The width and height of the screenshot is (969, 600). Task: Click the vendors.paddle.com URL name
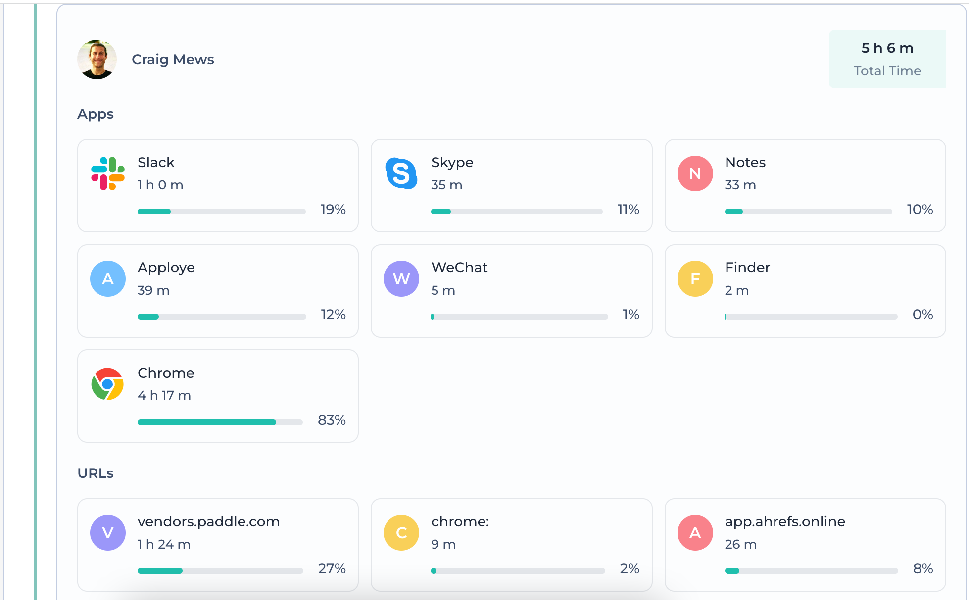pyautogui.click(x=209, y=522)
